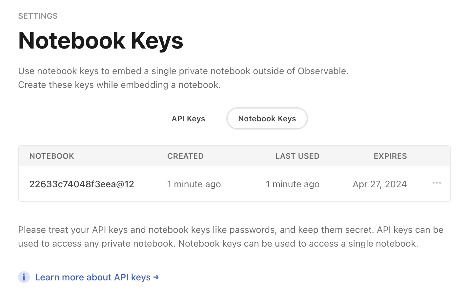The width and height of the screenshot is (469, 305).
Task: Click the blue info icon near the bottom
Action: pos(24,277)
